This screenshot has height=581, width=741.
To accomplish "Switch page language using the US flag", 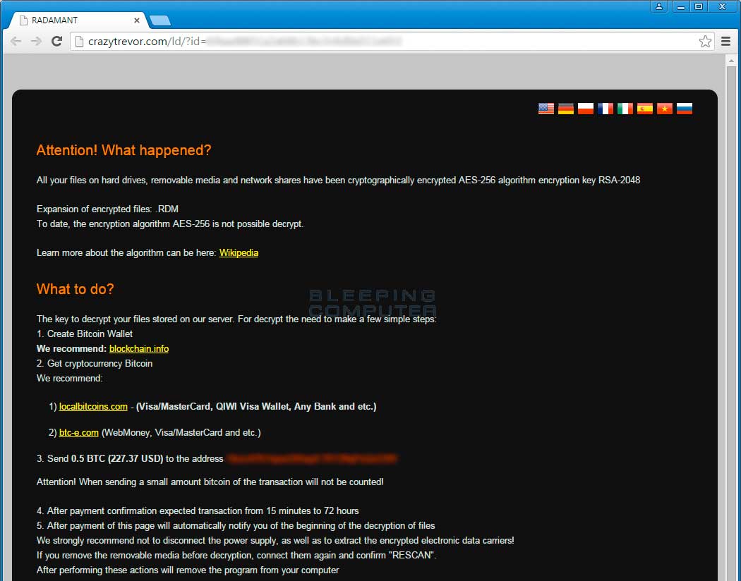I will (x=546, y=109).
